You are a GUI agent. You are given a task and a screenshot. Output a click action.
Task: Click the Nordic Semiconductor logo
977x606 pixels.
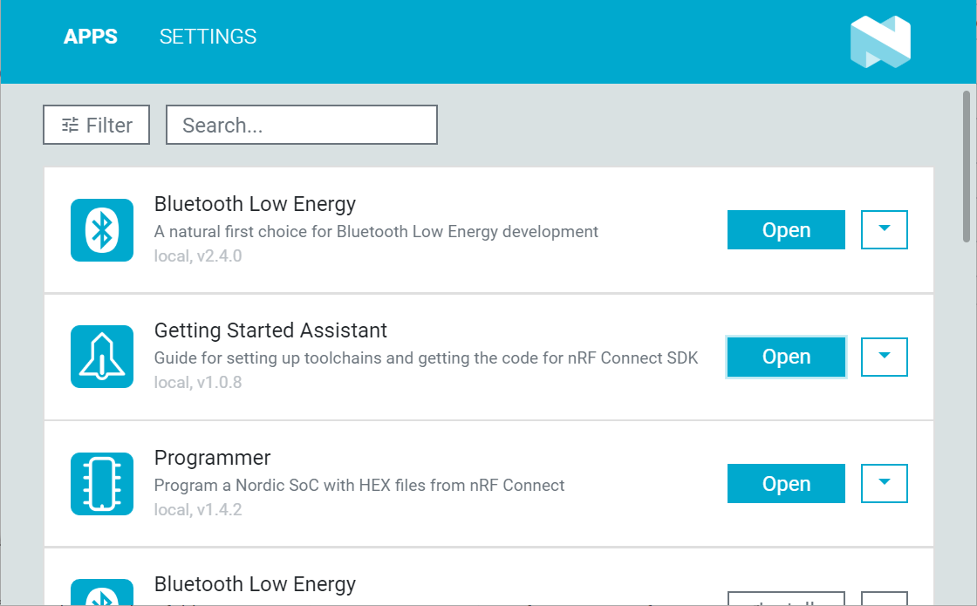(x=880, y=42)
